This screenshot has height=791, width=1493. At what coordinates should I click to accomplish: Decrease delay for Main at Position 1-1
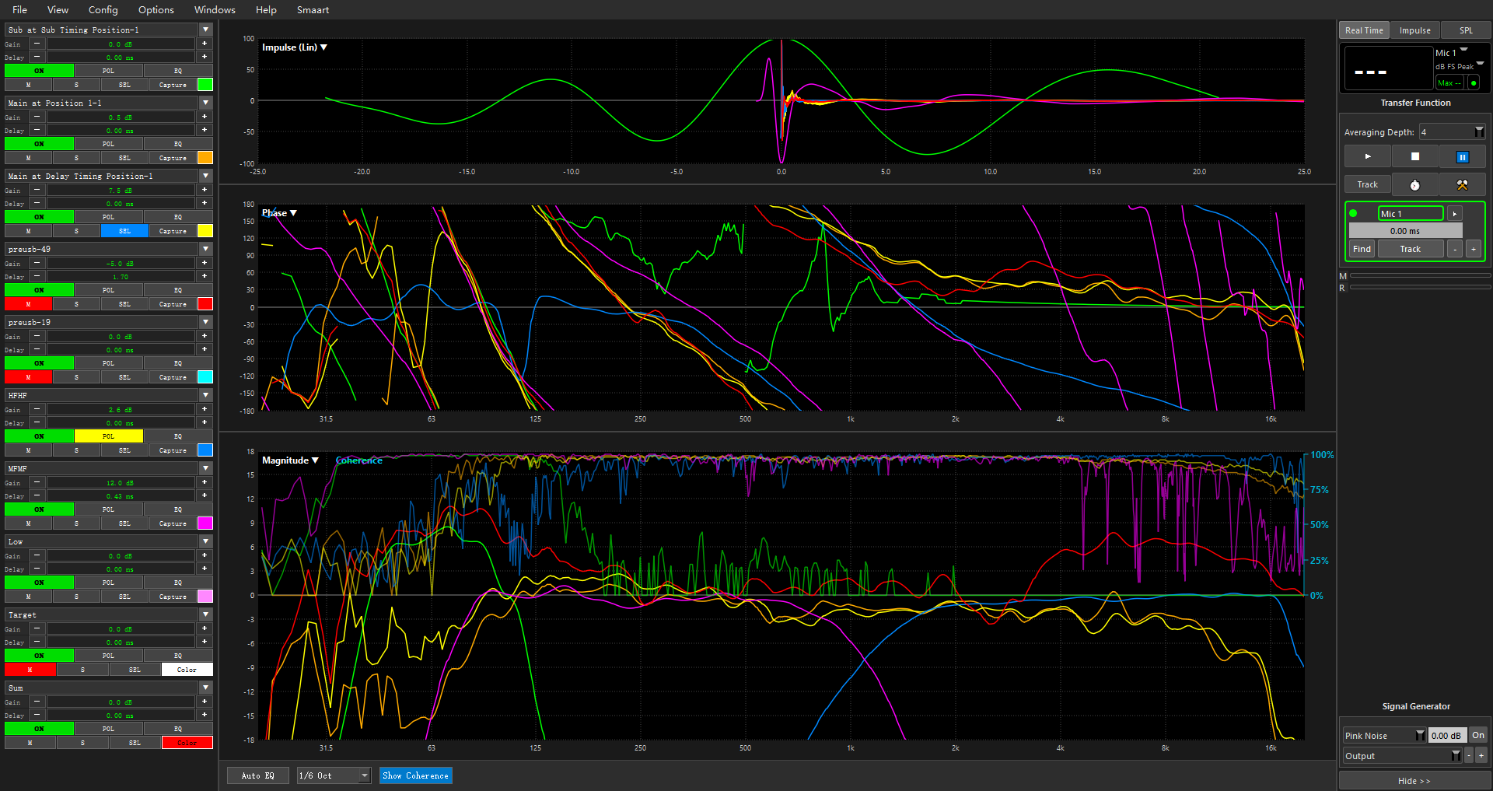coord(37,130)
